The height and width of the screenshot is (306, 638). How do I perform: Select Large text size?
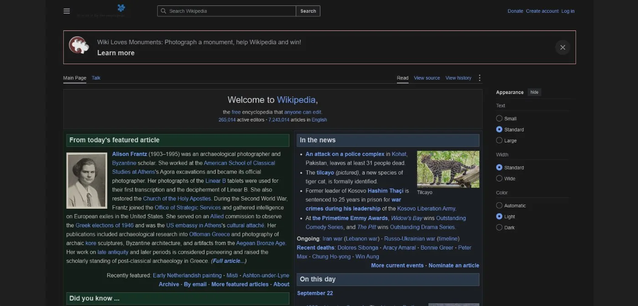pos(499,140)
